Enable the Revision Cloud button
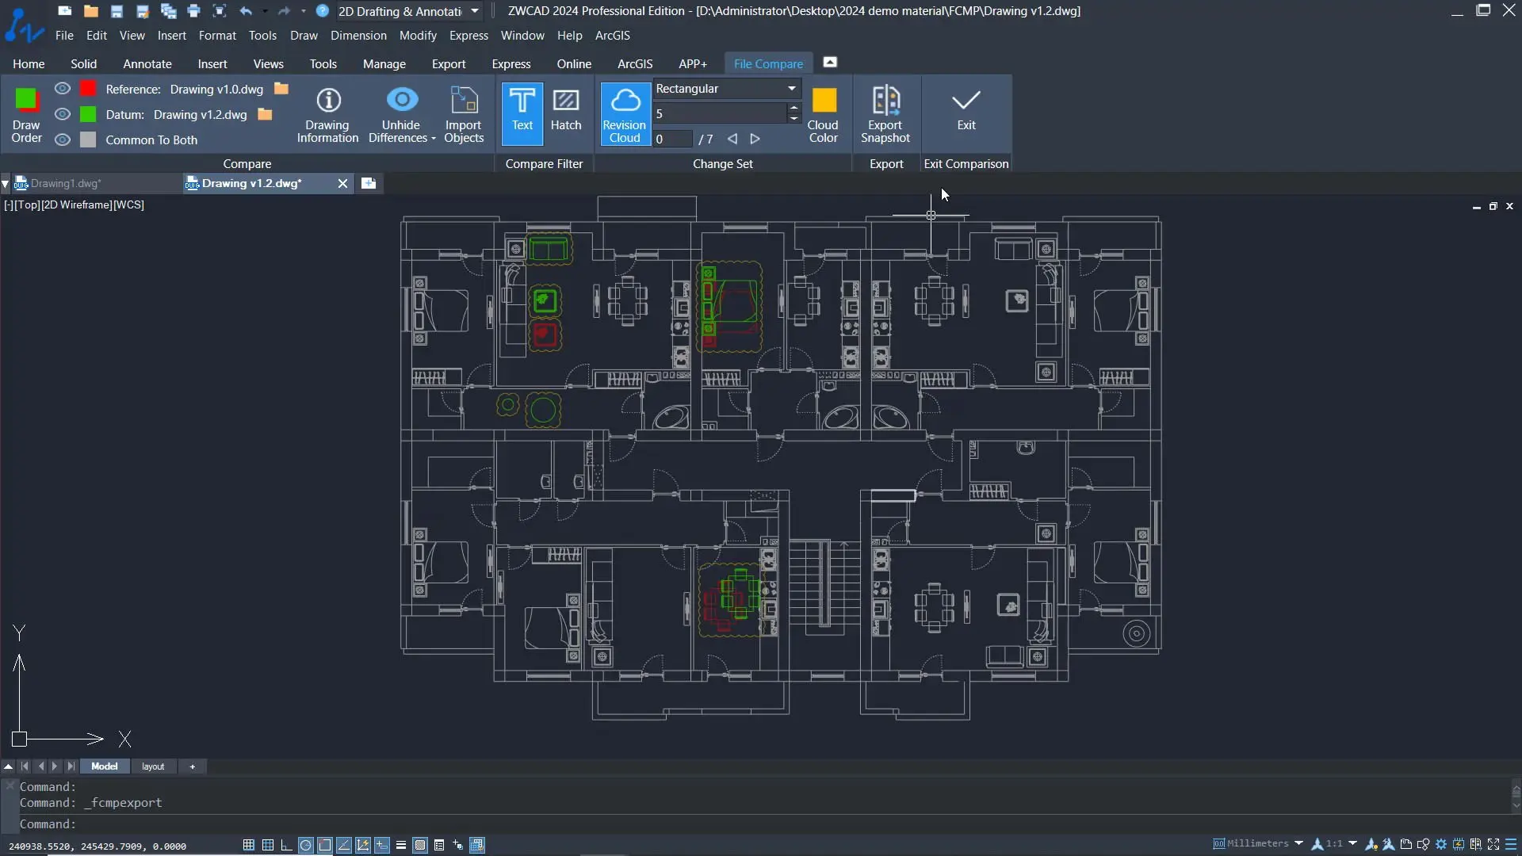Screen dimensions: 1522x856 point(625,114)
